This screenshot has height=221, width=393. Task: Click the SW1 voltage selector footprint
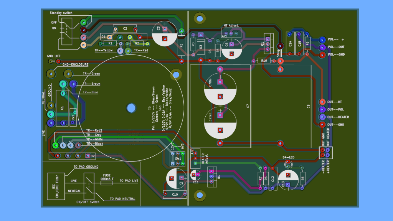(178, 158)
